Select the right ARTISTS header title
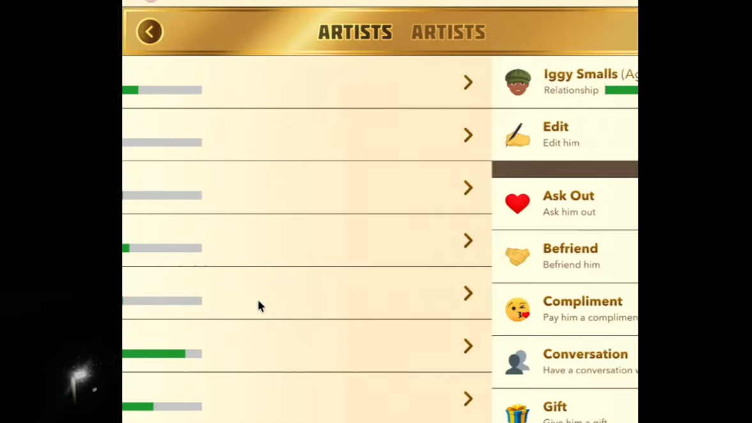Screen dimensions: 752x423 (x=448, y=33)
